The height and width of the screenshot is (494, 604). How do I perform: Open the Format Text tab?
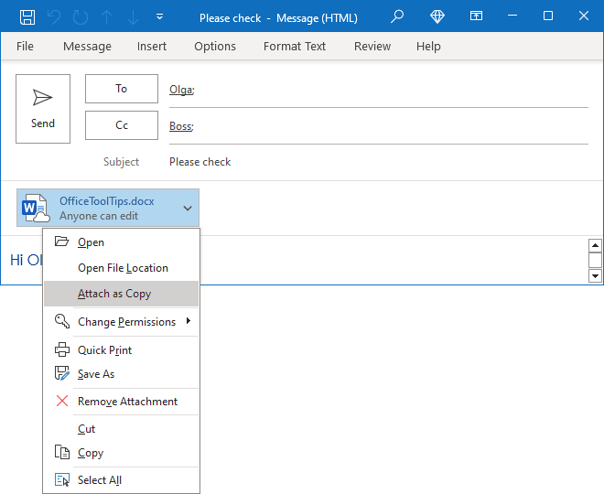pyautogui.click(x=295, y=47)
